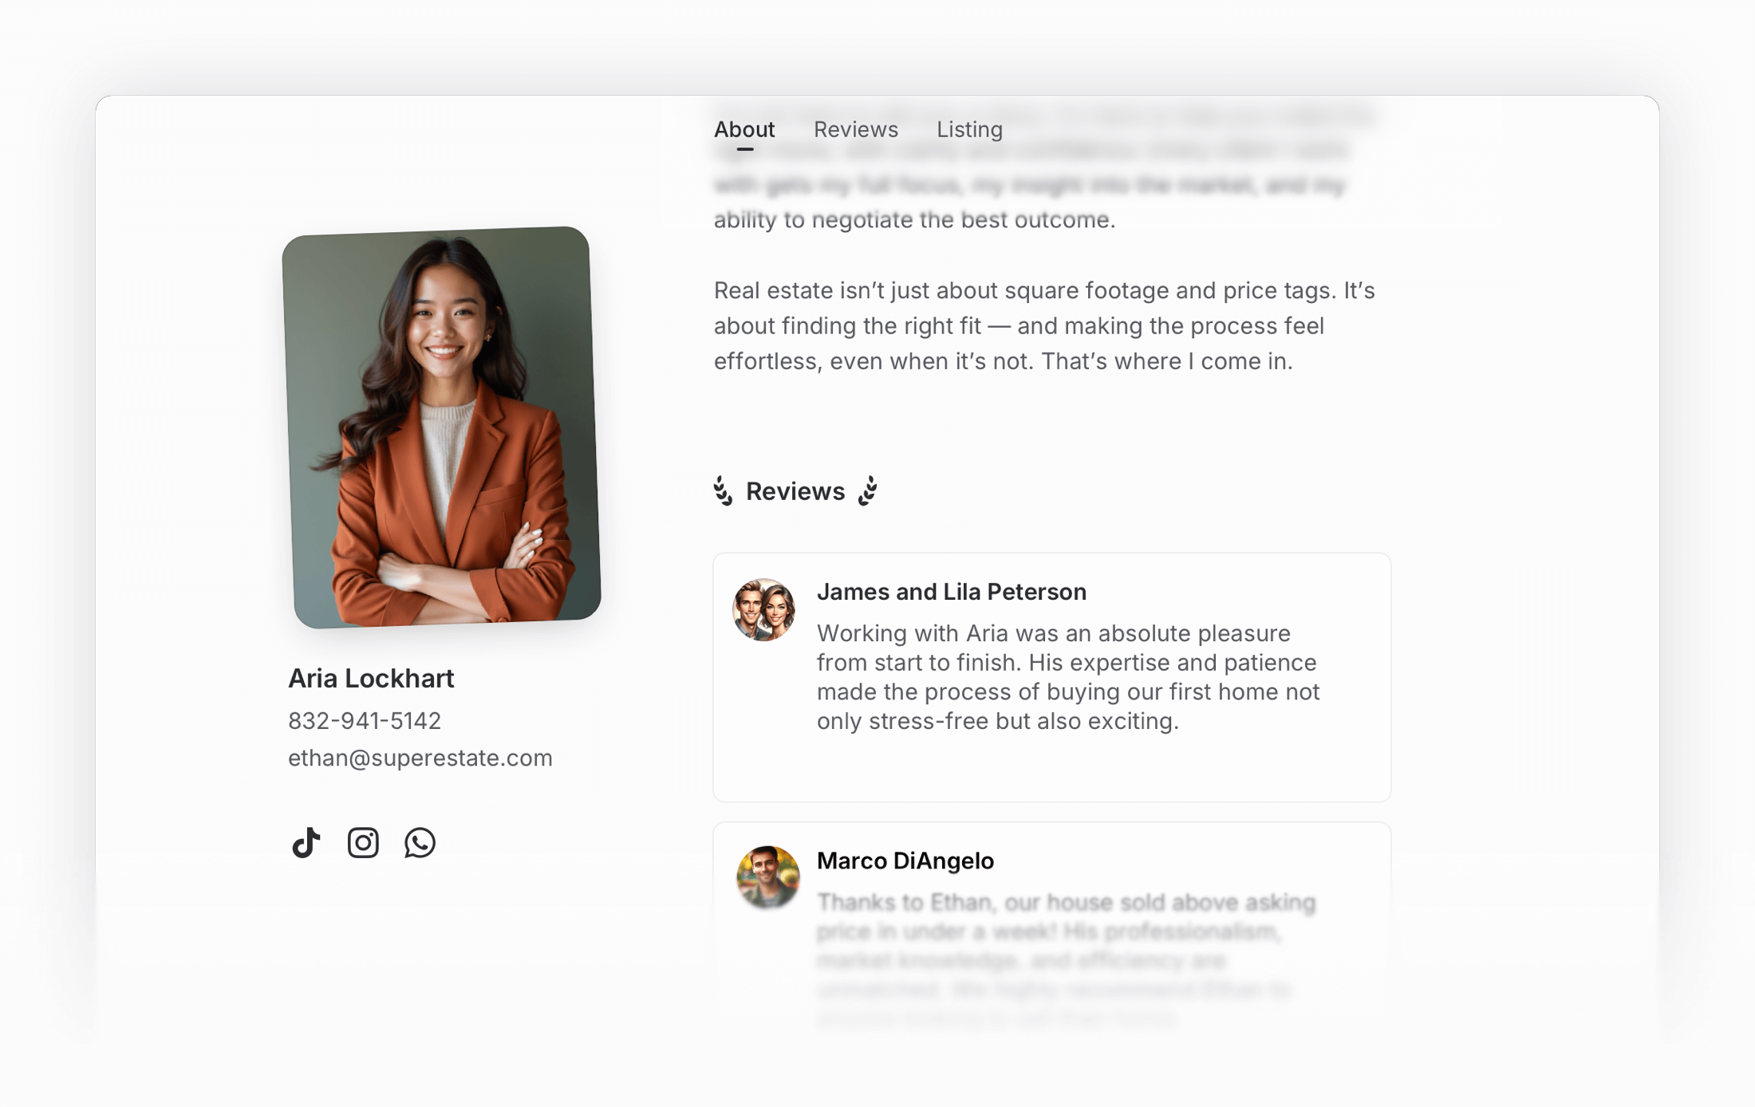Open the Instagram profile icon

363,842
